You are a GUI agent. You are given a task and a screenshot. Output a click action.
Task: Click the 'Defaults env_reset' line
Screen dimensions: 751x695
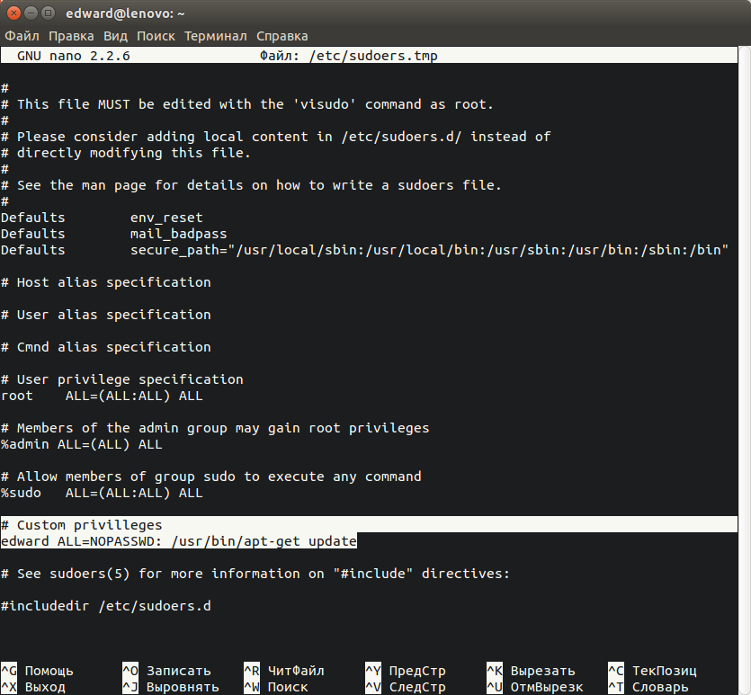(x=102, y=218)
